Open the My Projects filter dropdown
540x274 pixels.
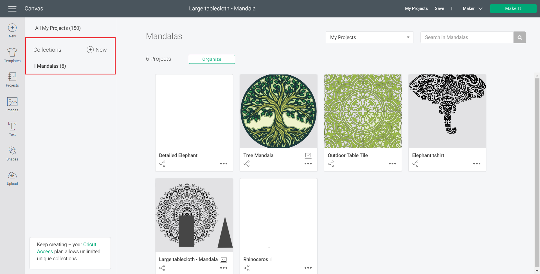(x=369, y=37)
